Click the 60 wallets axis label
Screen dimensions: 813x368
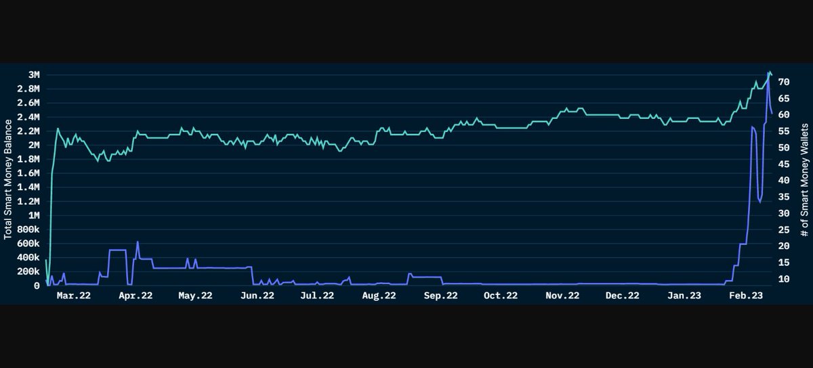(784, 115)
